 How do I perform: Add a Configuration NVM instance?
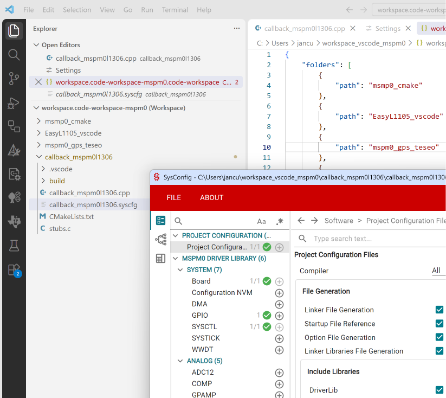coord(279,293)
